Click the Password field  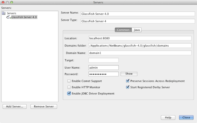point(103,74)
